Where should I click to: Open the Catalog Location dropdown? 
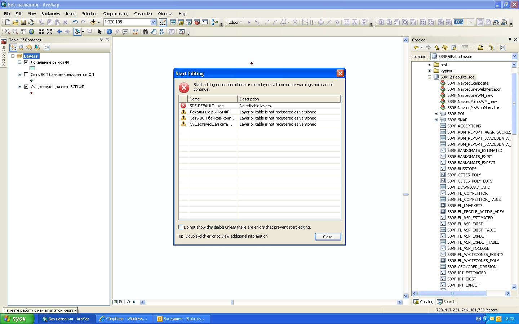(514, 57)
